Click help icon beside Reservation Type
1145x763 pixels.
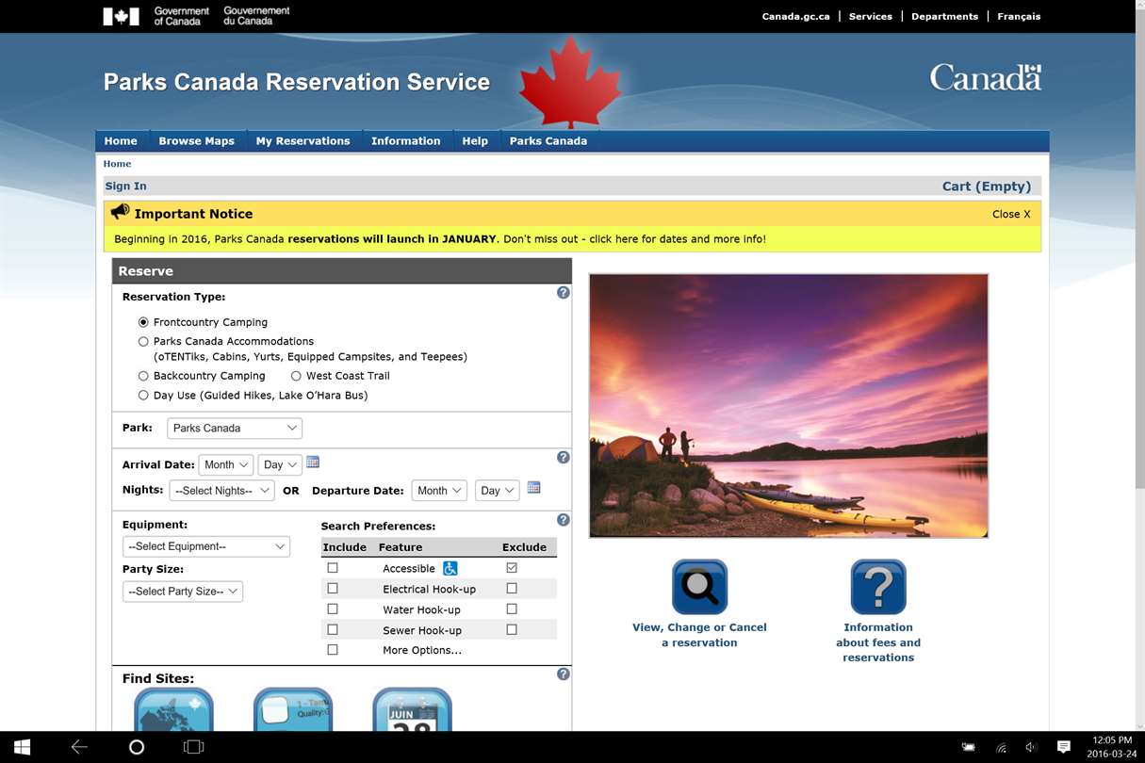[563, 293]
